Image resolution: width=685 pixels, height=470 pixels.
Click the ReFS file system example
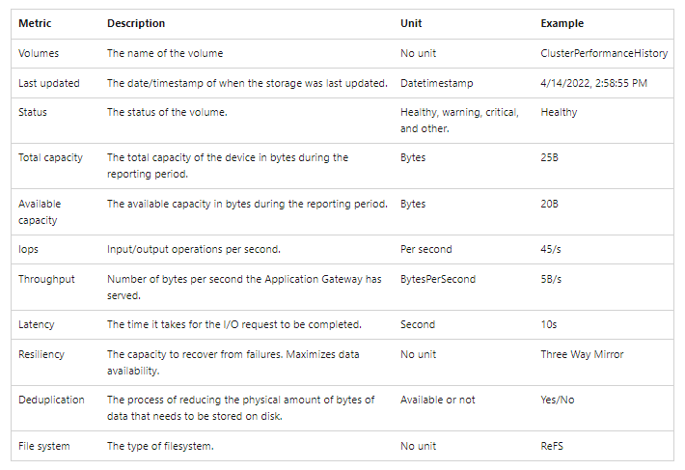[x=551, y=446]
